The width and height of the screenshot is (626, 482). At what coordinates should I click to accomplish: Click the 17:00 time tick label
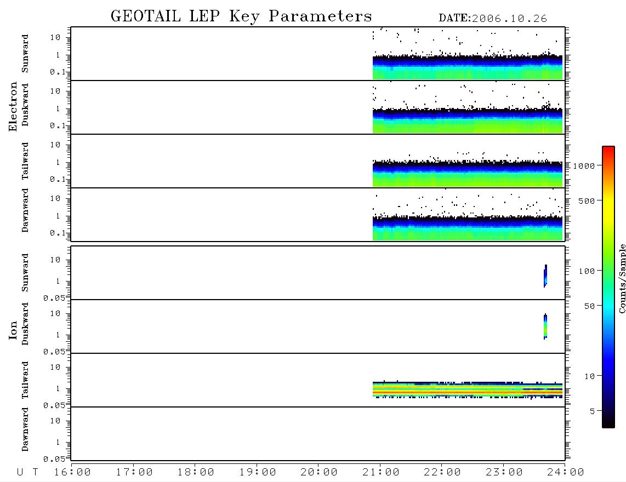134,473
